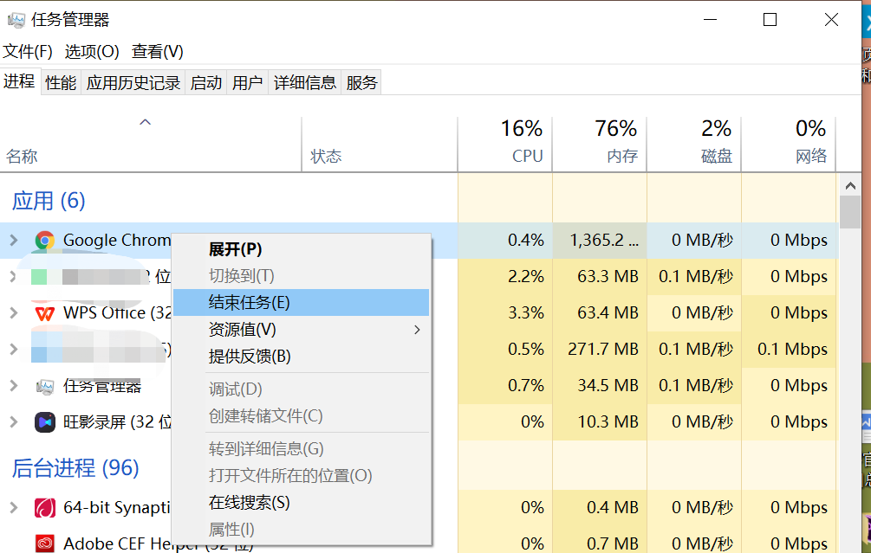Image resolution: width=871 pixels, height=553 pixels.
Task: Sort processes by the CPU column
Action: (505, 145)
